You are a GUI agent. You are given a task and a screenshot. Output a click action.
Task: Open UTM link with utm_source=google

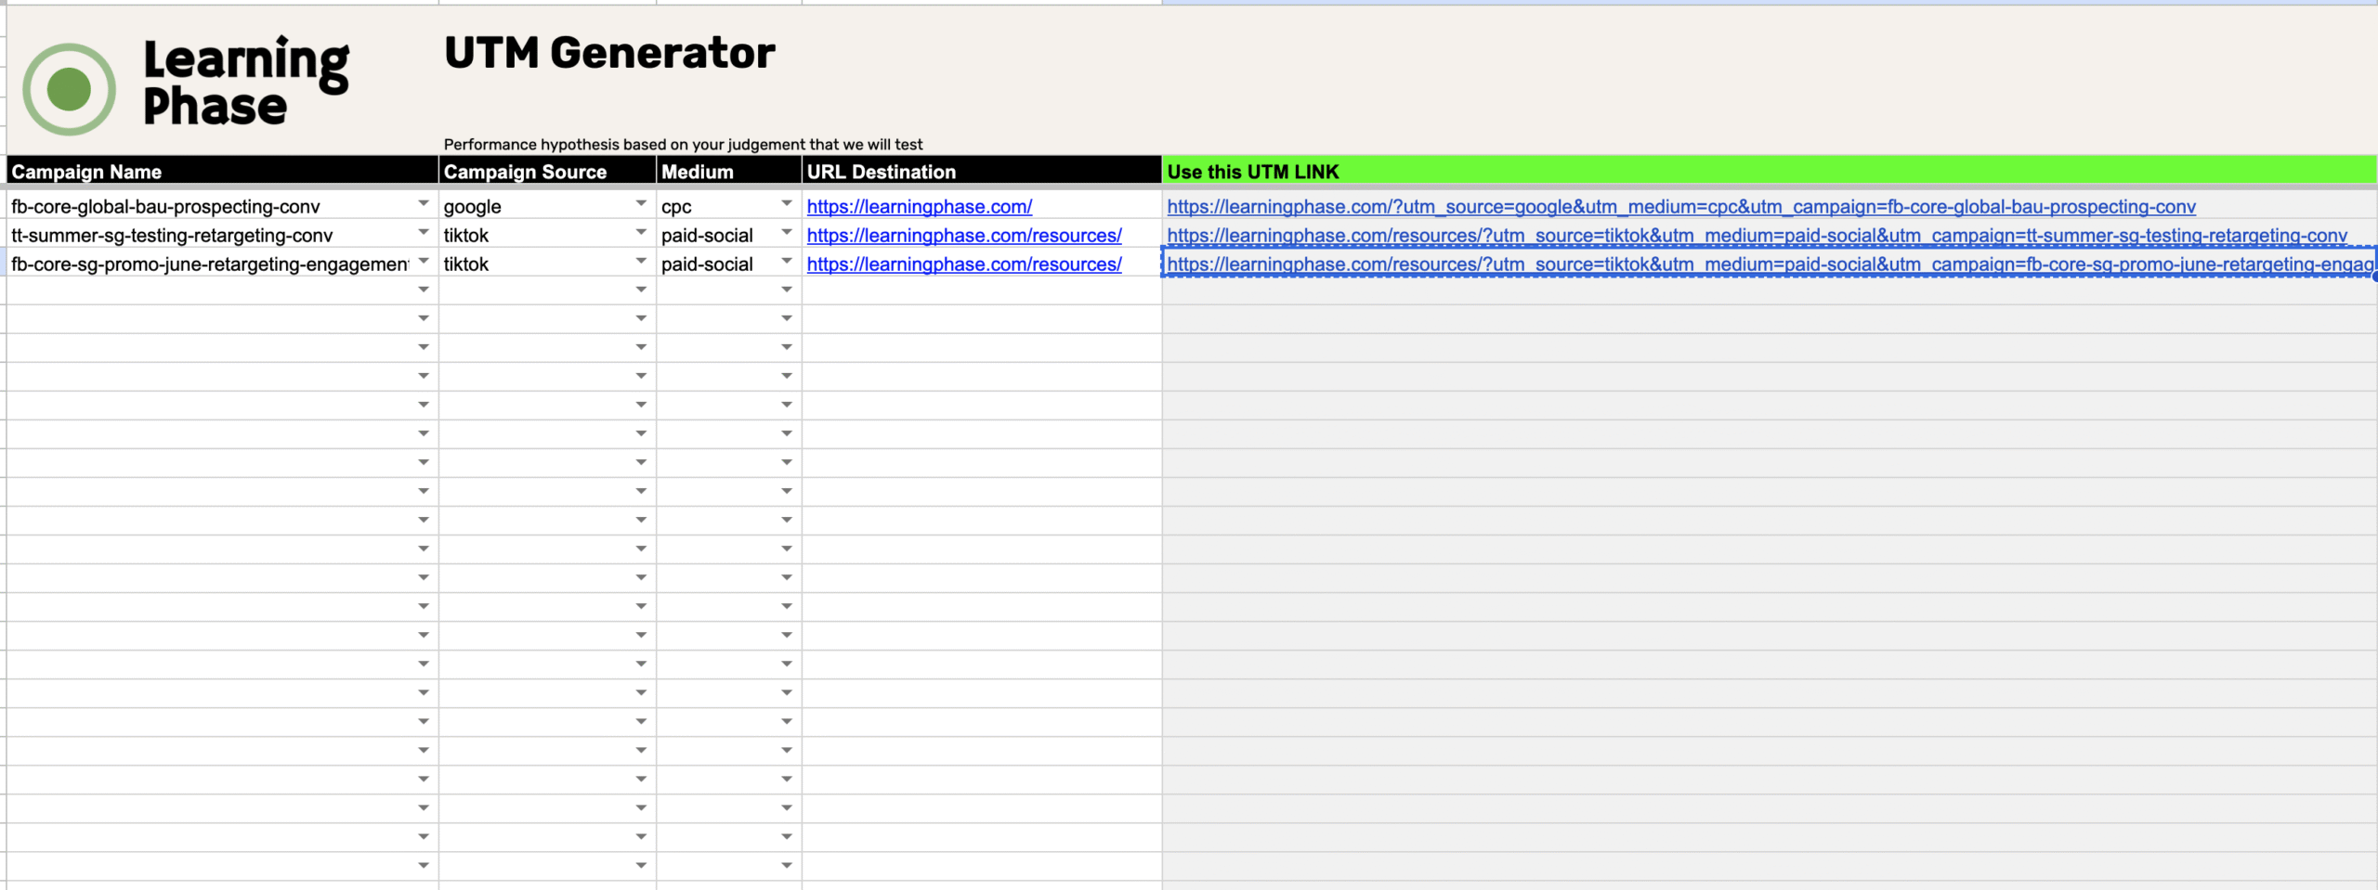(1681, 206)
